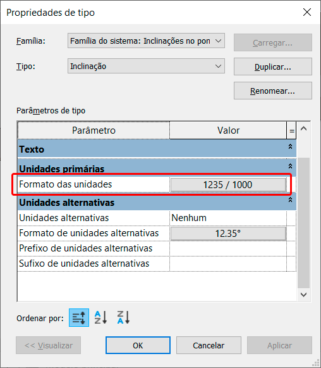Open the Tipo dropdown showing Inclinação
Viewport: 321px width, 368px height.
click(x=146, y=66)
